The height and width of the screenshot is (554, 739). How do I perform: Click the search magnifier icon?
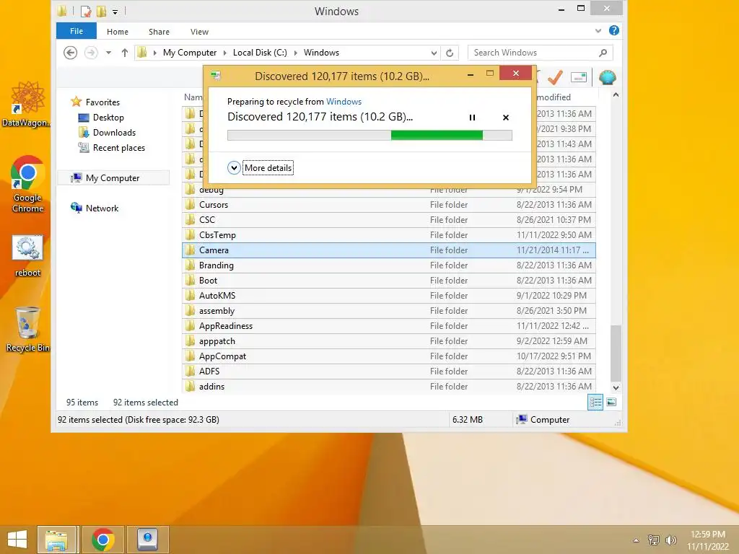pyautogui.click(x=603, y=53)
